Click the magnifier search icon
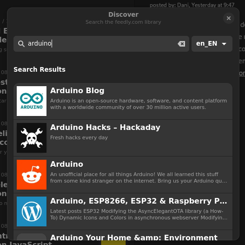 tap(21, 44)
